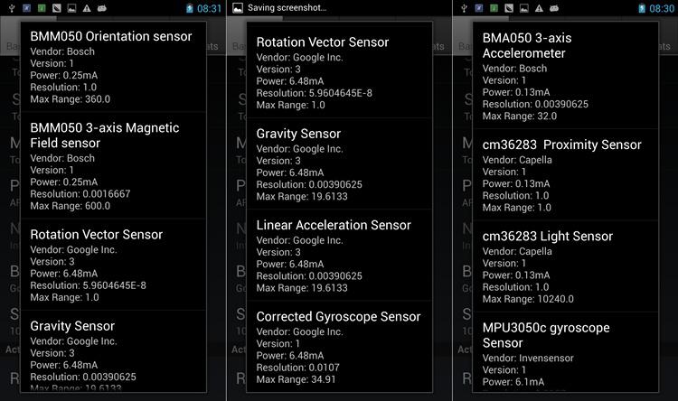Tap the SIM card notification icon in right screenshot
Screen dimensions: 678x401
pyautogui.click(x=509, y=8)
